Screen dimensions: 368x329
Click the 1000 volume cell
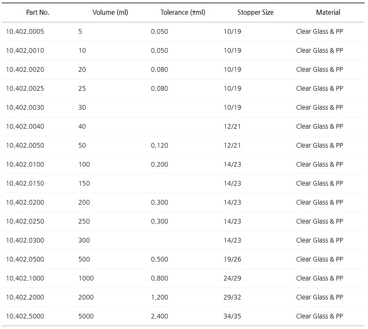[86, 278]
